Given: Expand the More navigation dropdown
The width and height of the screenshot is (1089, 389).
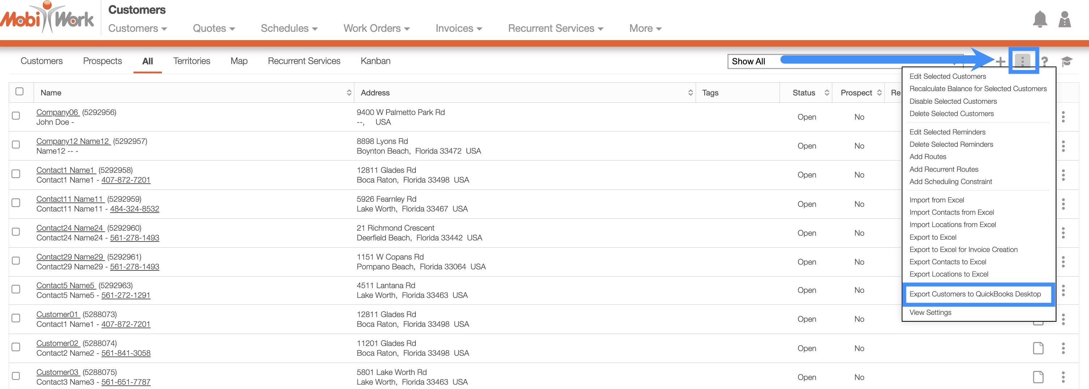Looking at the screenshot, I should tap(645, 28).
